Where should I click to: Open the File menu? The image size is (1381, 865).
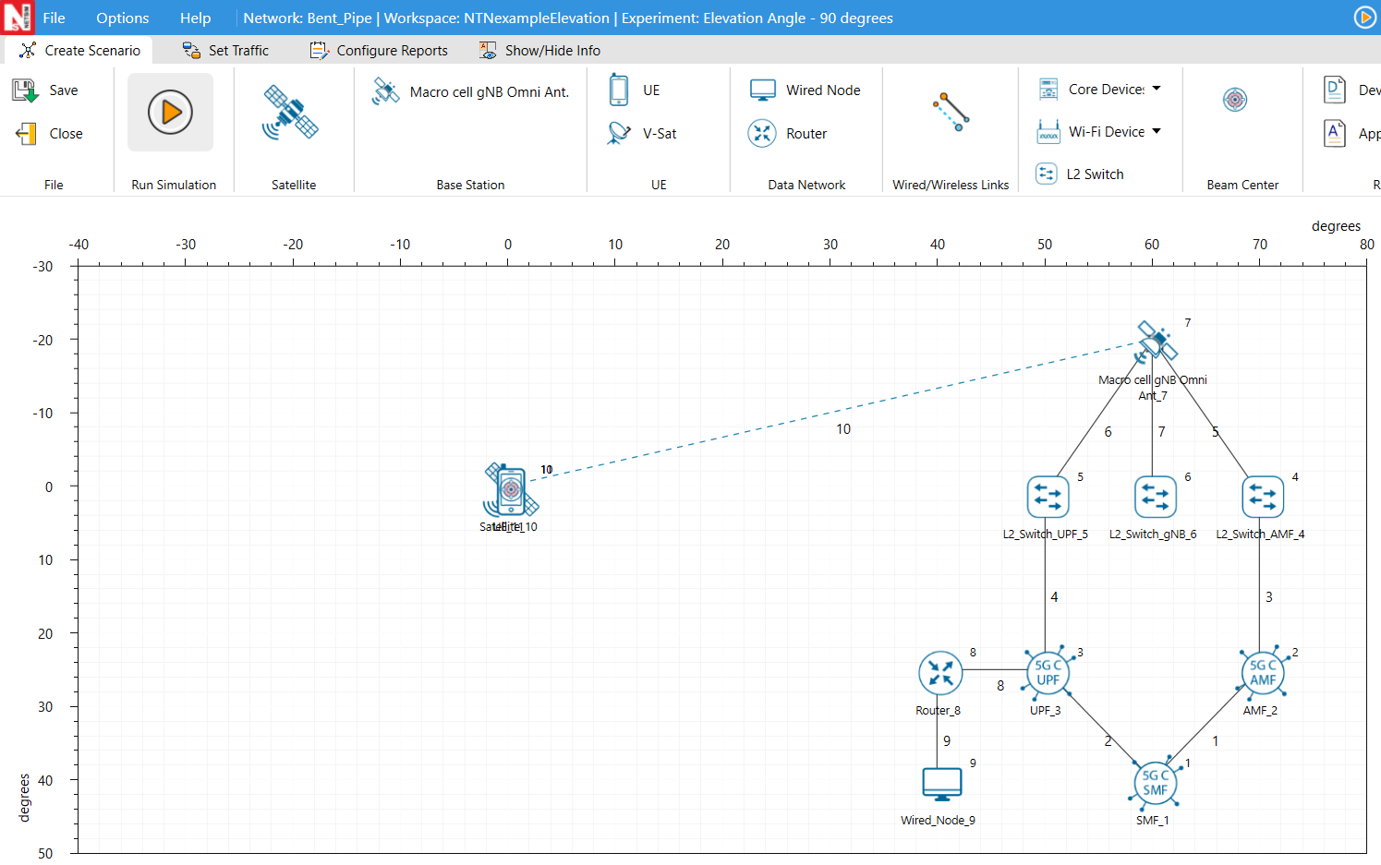(54, 18)
